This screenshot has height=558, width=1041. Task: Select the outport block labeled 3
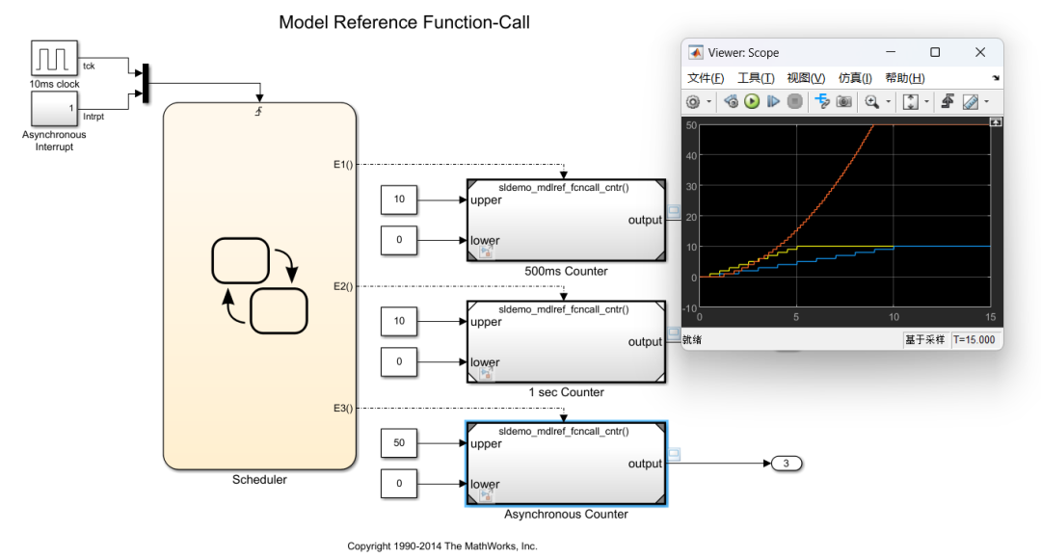click(787, 464)
